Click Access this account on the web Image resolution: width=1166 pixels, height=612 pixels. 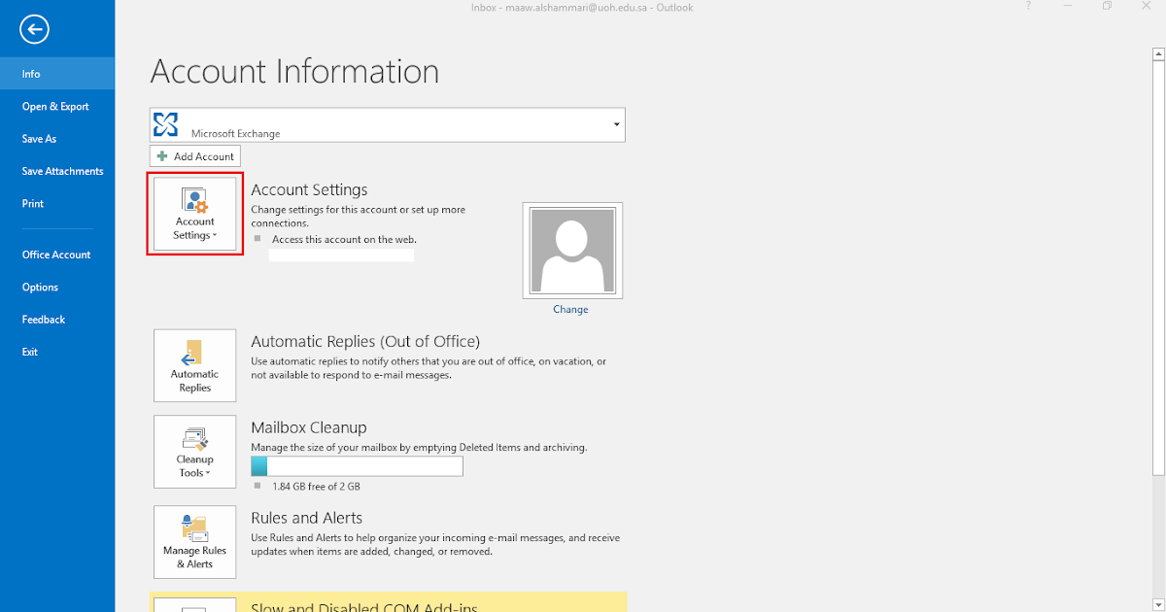click(345, 239)
